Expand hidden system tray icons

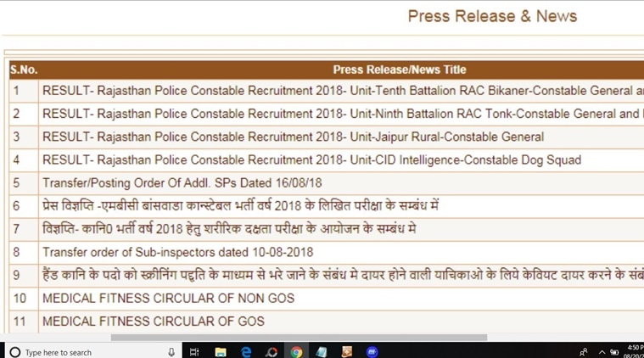(602, 351)
